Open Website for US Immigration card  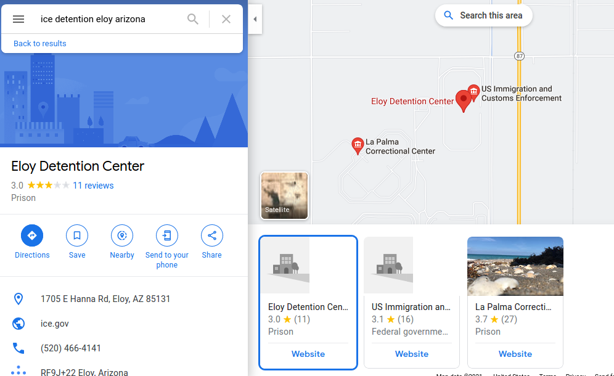click(412, 354)
